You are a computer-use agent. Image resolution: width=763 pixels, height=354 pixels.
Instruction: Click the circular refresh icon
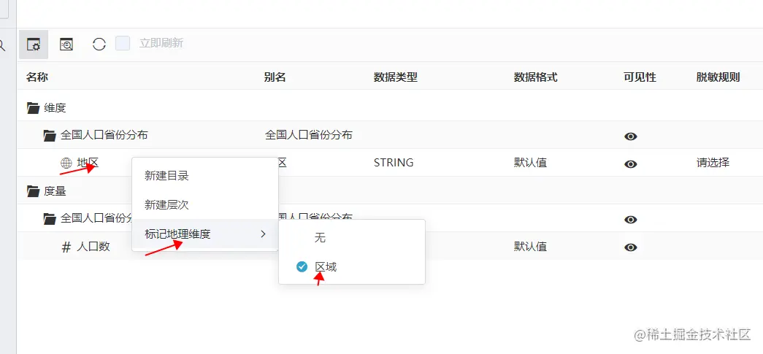pos(99,45)
